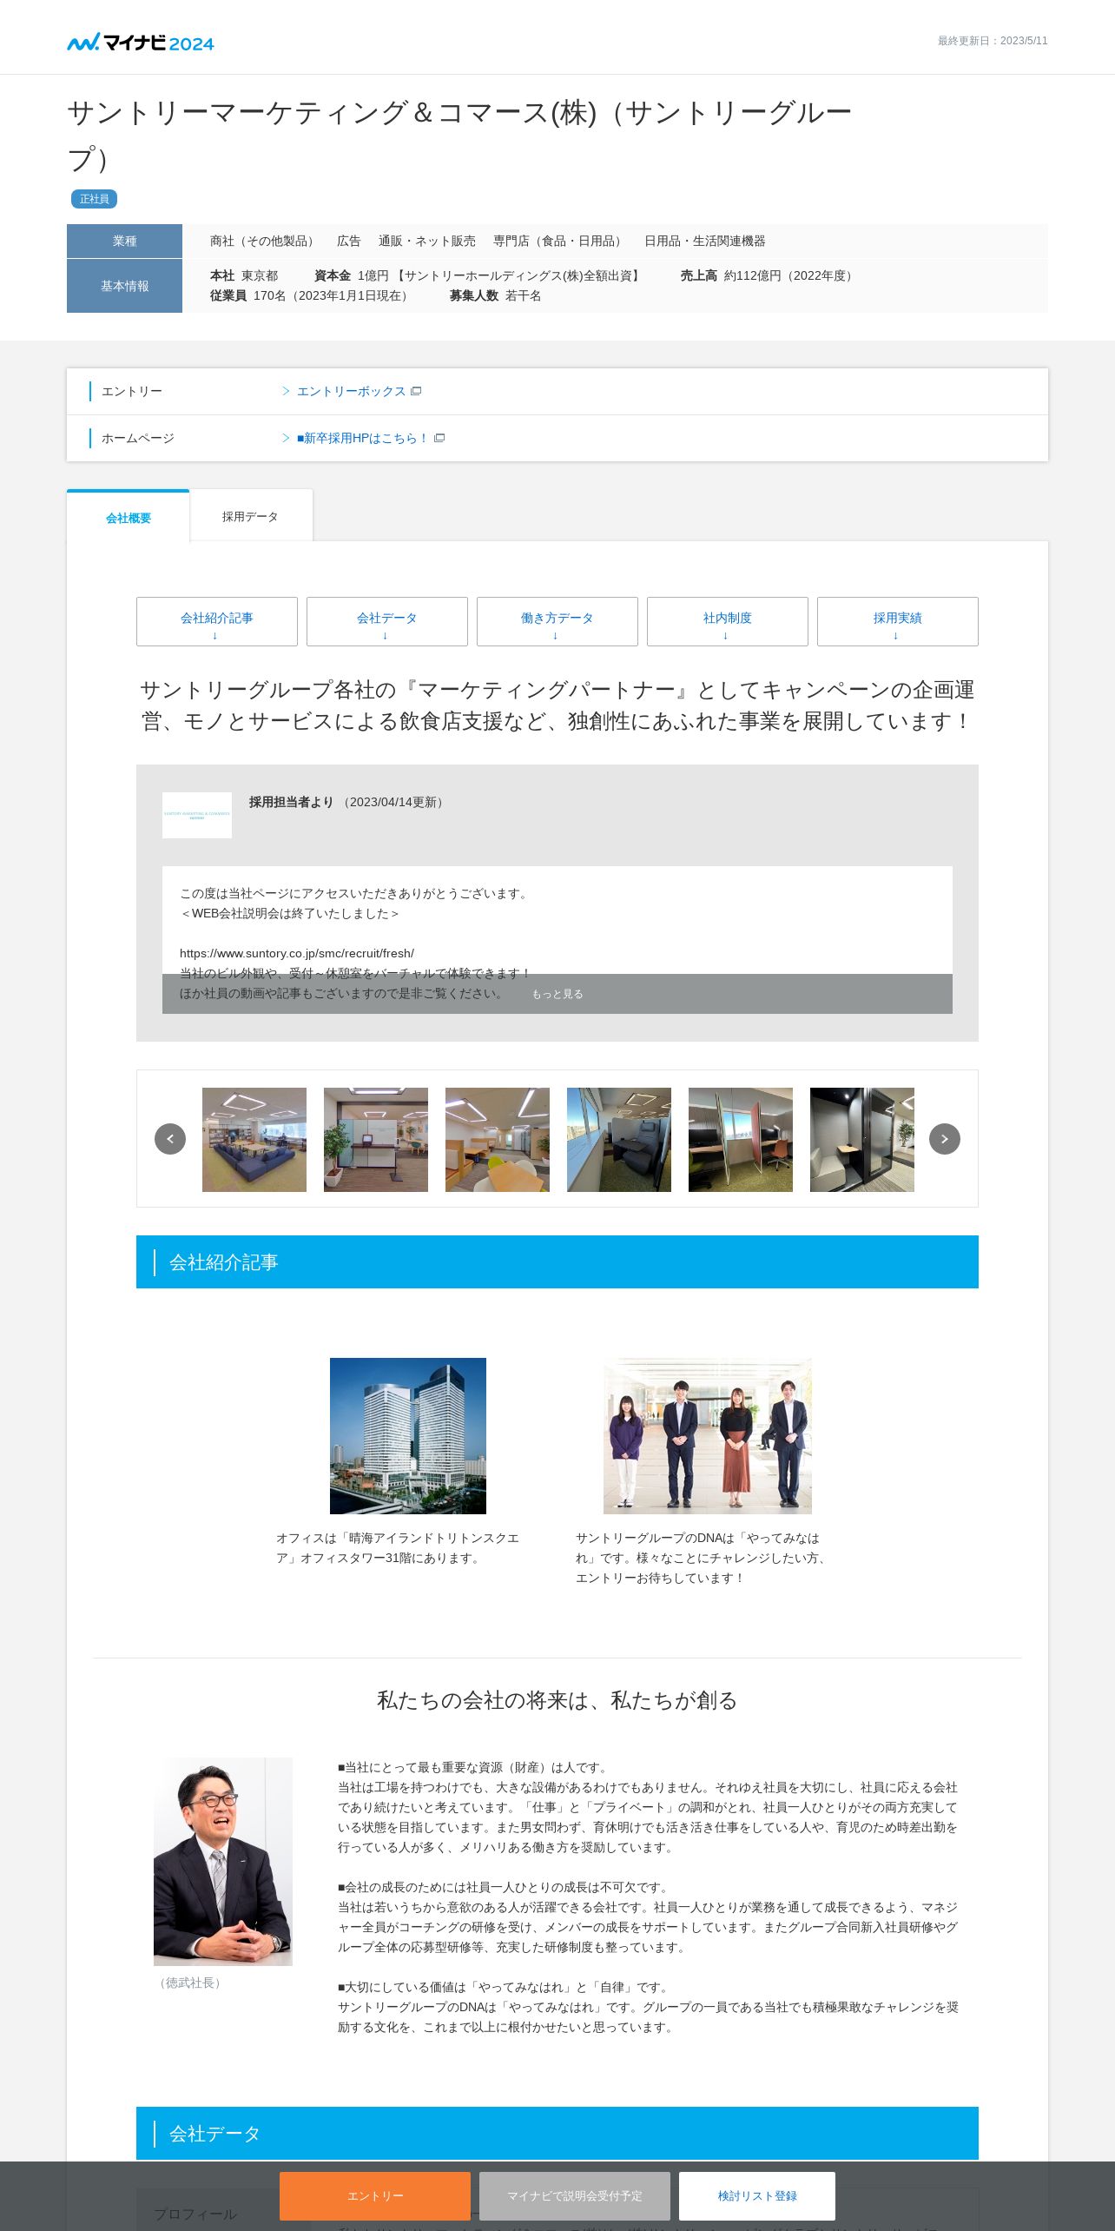Jump to 会社紹介記事 section button
The width and height of the screenshot is (1115, 2231).
217,621
